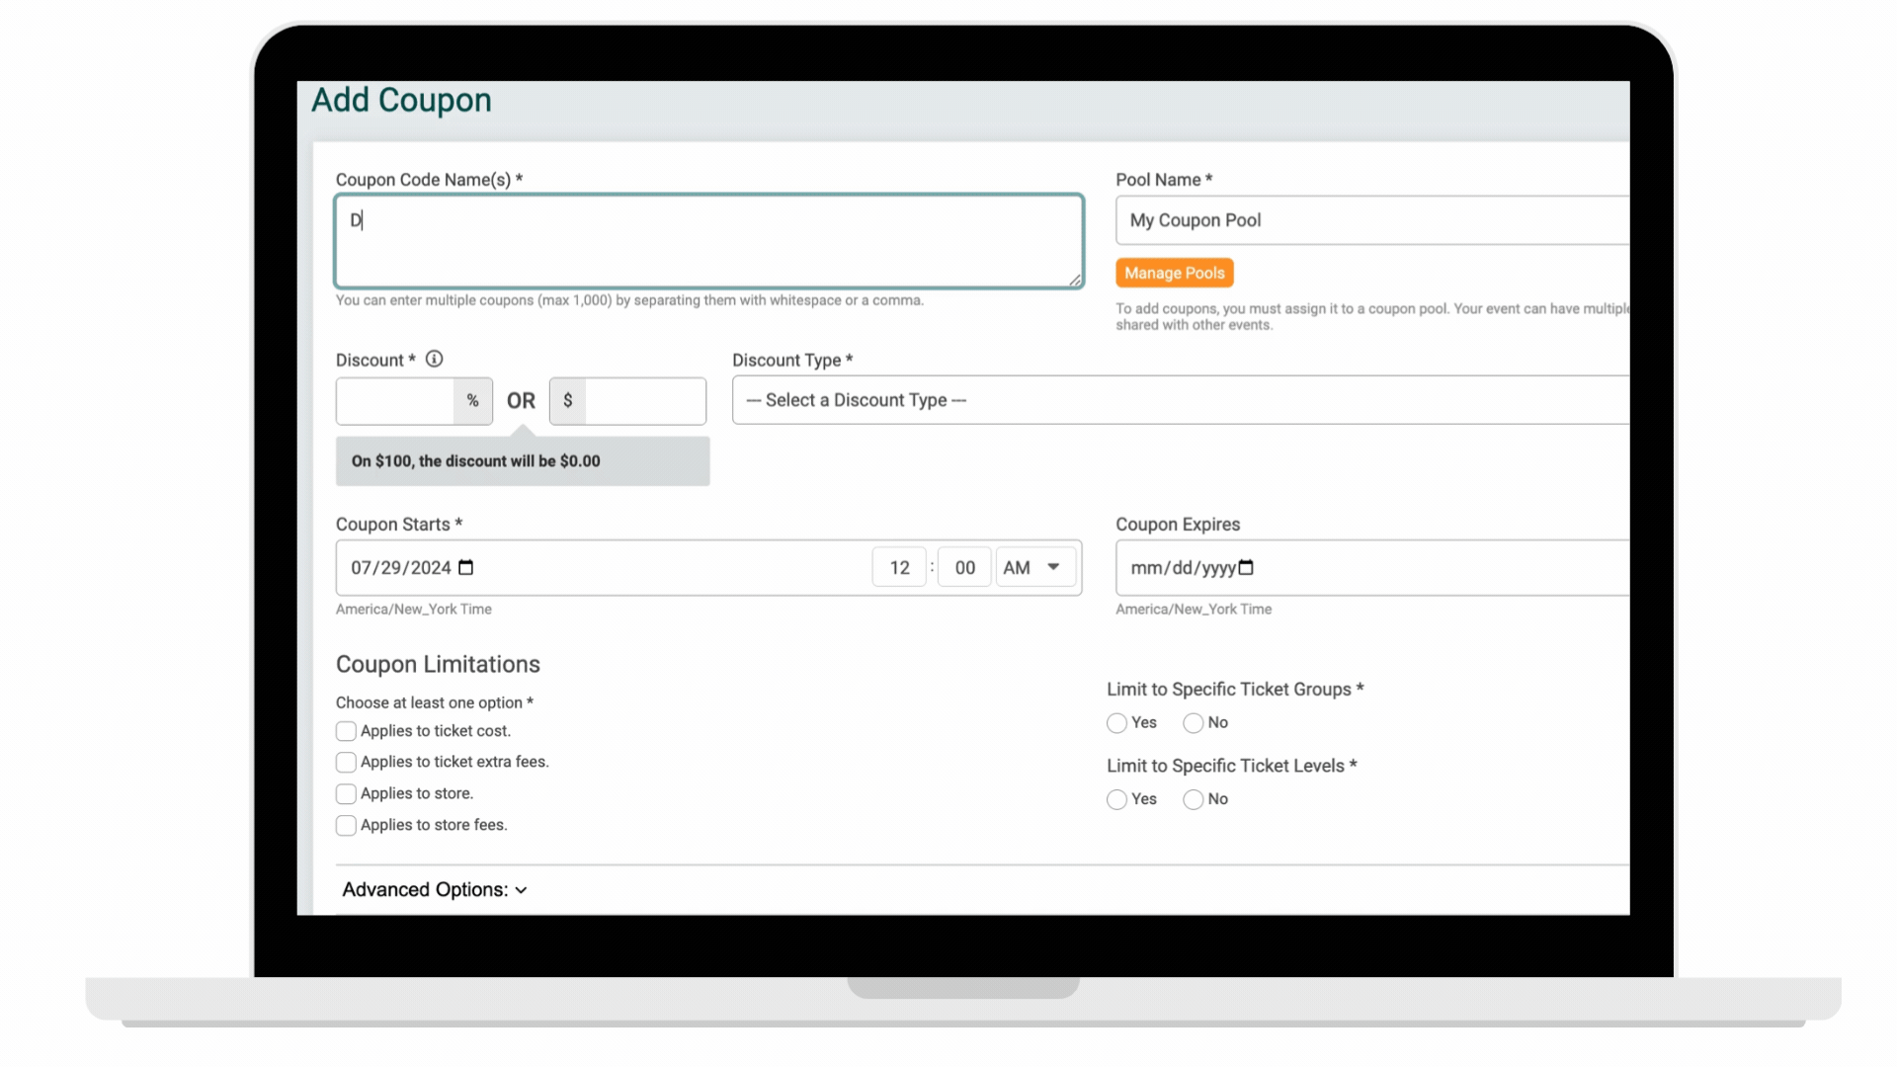Open the AM/PM selector dropdown
1897x1067 pixels.
1033,568
